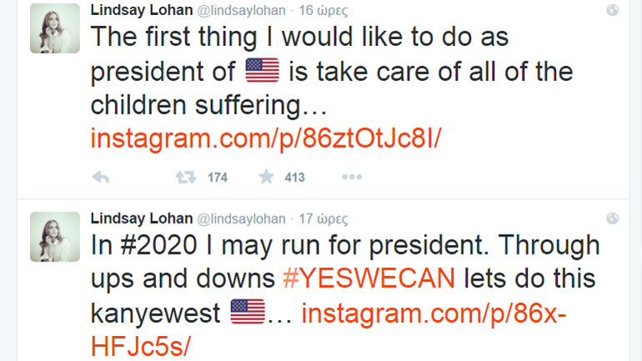Click the reply arrow under the first tweet
Viewport: 642px width, 361px height.
[x=100, y=177]
